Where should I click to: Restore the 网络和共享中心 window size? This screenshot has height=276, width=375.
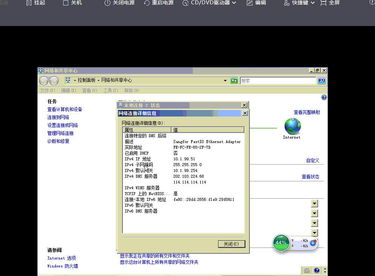[317, 71]
